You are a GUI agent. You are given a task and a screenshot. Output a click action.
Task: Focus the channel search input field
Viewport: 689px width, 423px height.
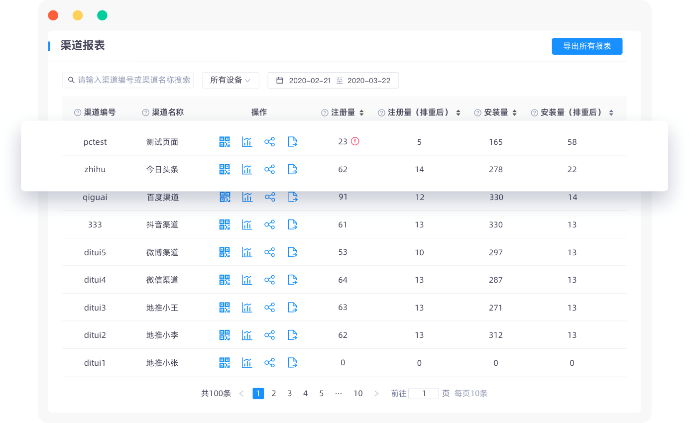(128, 80)
